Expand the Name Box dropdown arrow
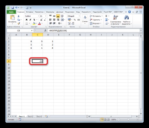The image size is (149, 128). tap(32, 31)
